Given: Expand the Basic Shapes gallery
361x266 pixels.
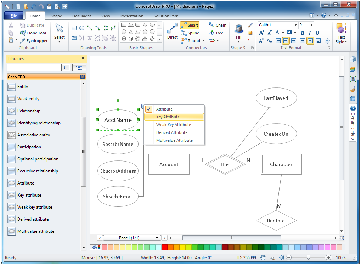Looking at the screenshot, I should tap(159, 39).
